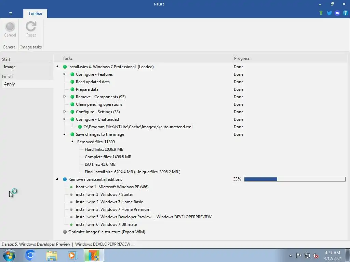Click blue dot beside Remove nonessential editions

[x=65, y=179]
